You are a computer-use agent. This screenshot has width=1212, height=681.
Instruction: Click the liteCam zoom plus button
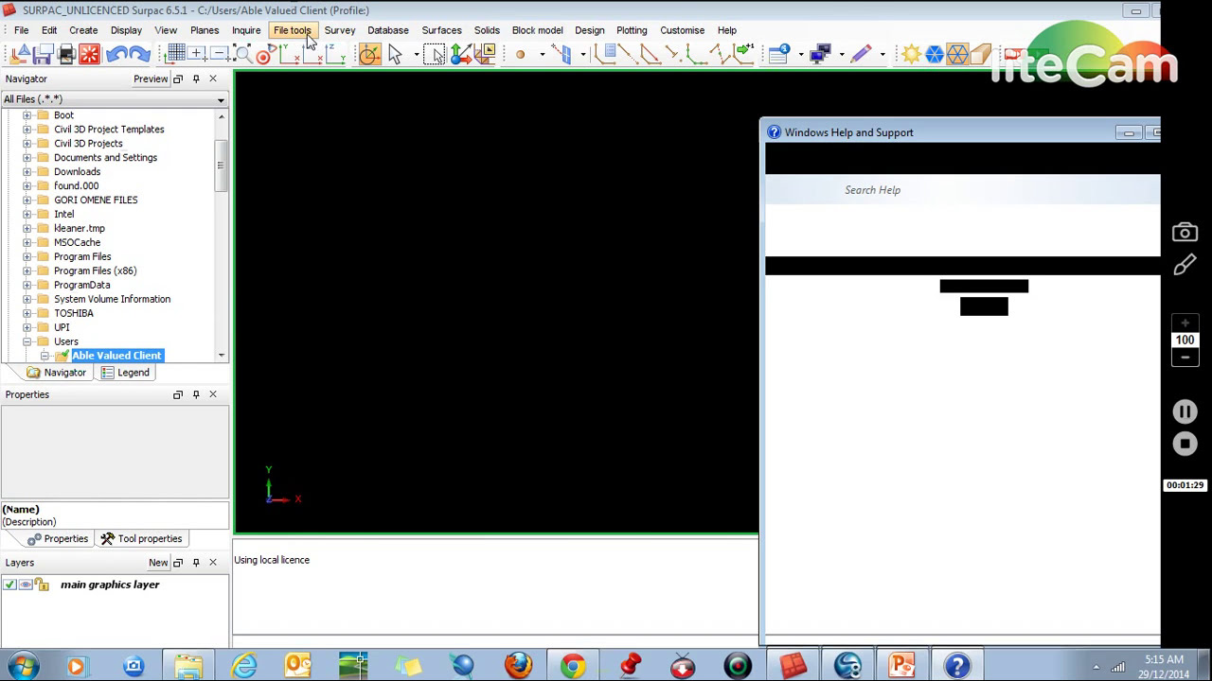coord(1185,324)
